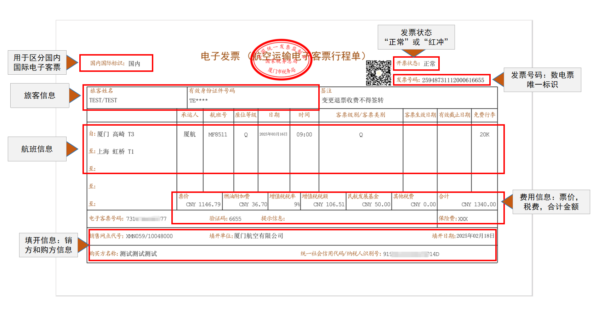
Task: Select the 发票状态 callout box
Action: [x=416, y=37]
